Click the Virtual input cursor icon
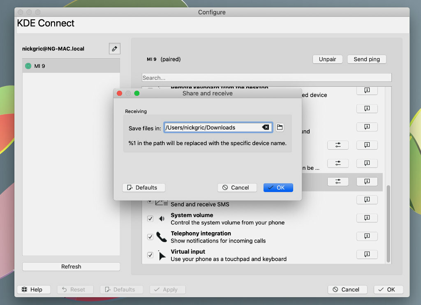Screen dimensions: 421x305 (162, 255)
